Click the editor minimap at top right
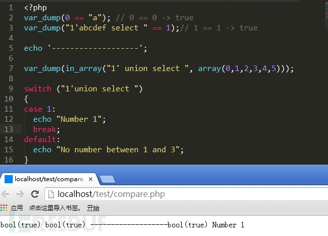The height and width of the screenshot is (236, 328). (x=326, y=11)
